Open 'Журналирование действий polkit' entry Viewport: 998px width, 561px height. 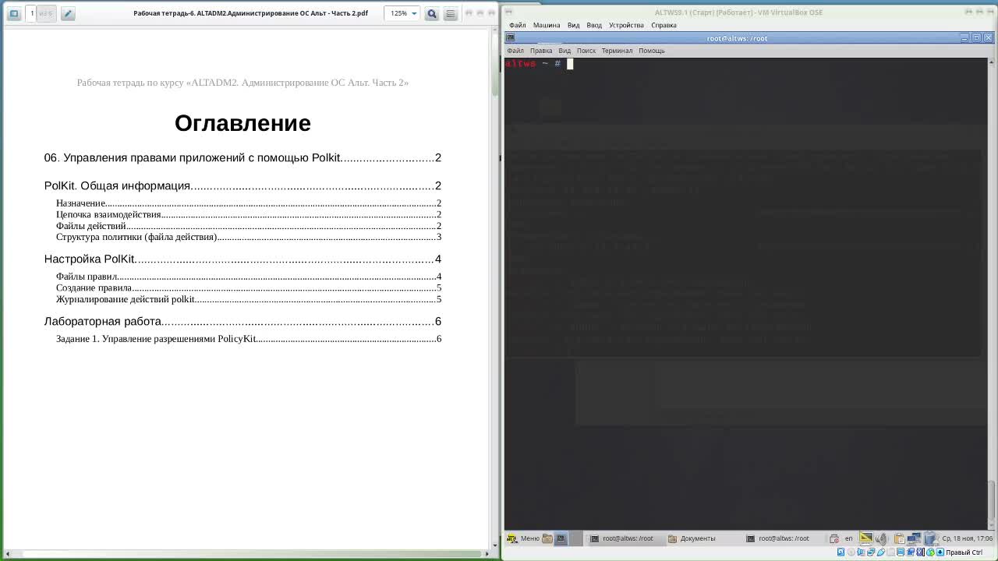click(x=249, y=299)
